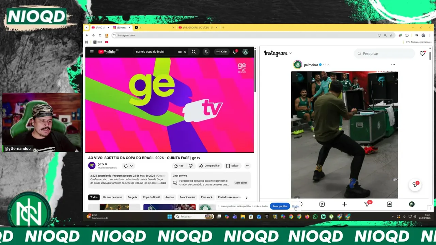Show next filter chips with arrow
The width and height of the screenshot is (436, 245).
click(x=247, y=197)
